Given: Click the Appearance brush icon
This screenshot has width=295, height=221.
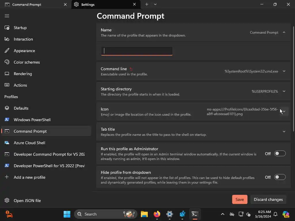Looking at the screenshot, I should (7, 51).
